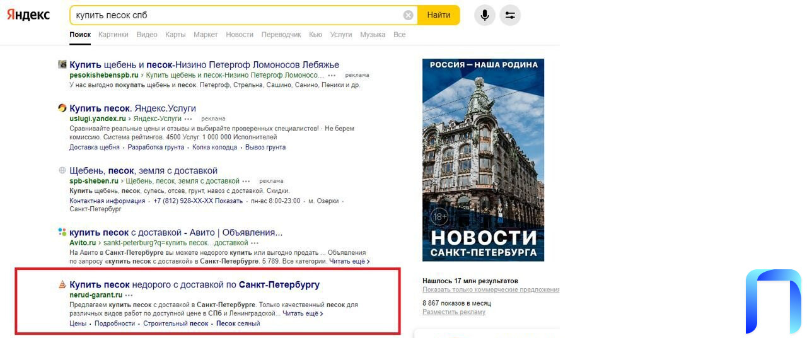The width and height of the screenshot is (807, 338).
Task: Expand nerud-garant snippet with Читать ещё
Action: point(303,313)
